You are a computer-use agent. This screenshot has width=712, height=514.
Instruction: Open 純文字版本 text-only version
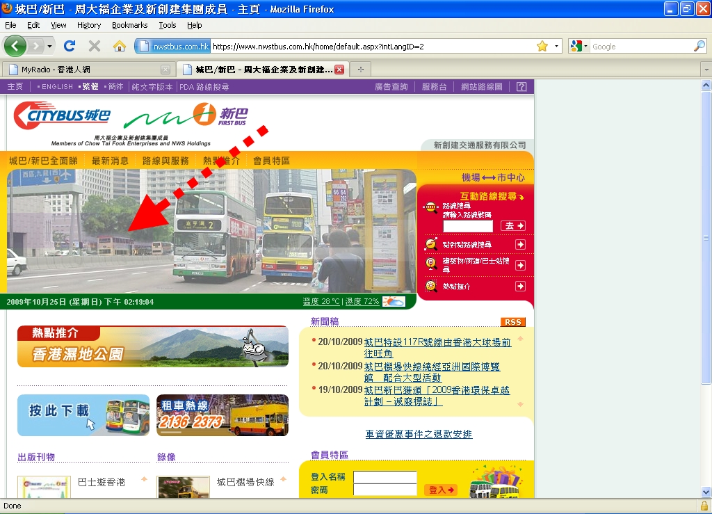point(152,87)
